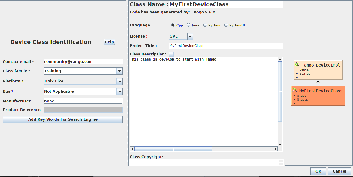Image resolution: width=353 pixels, height=177 pixels.
Task: Click the vertical scrollbar thumb in description
Action: pyautogui.click(x=280, y=91)
